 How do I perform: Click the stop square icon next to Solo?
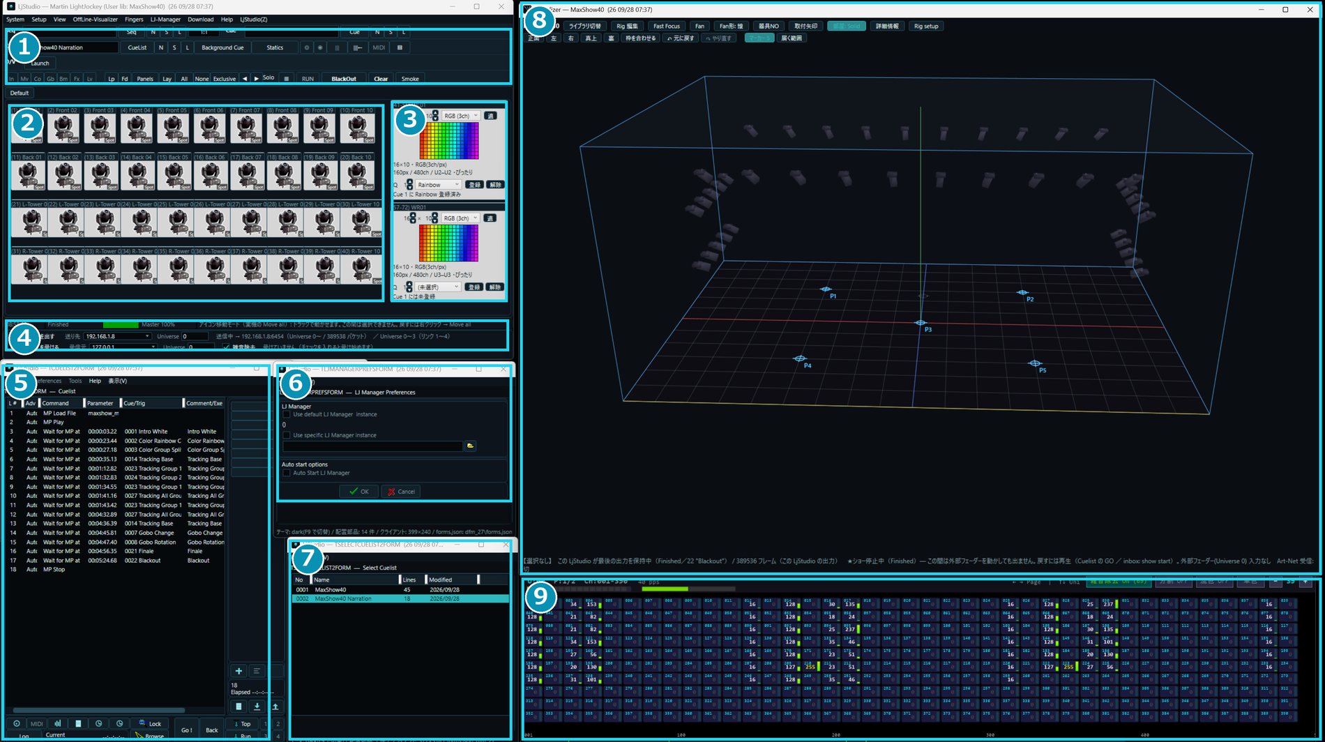click(x=286, y=79)
